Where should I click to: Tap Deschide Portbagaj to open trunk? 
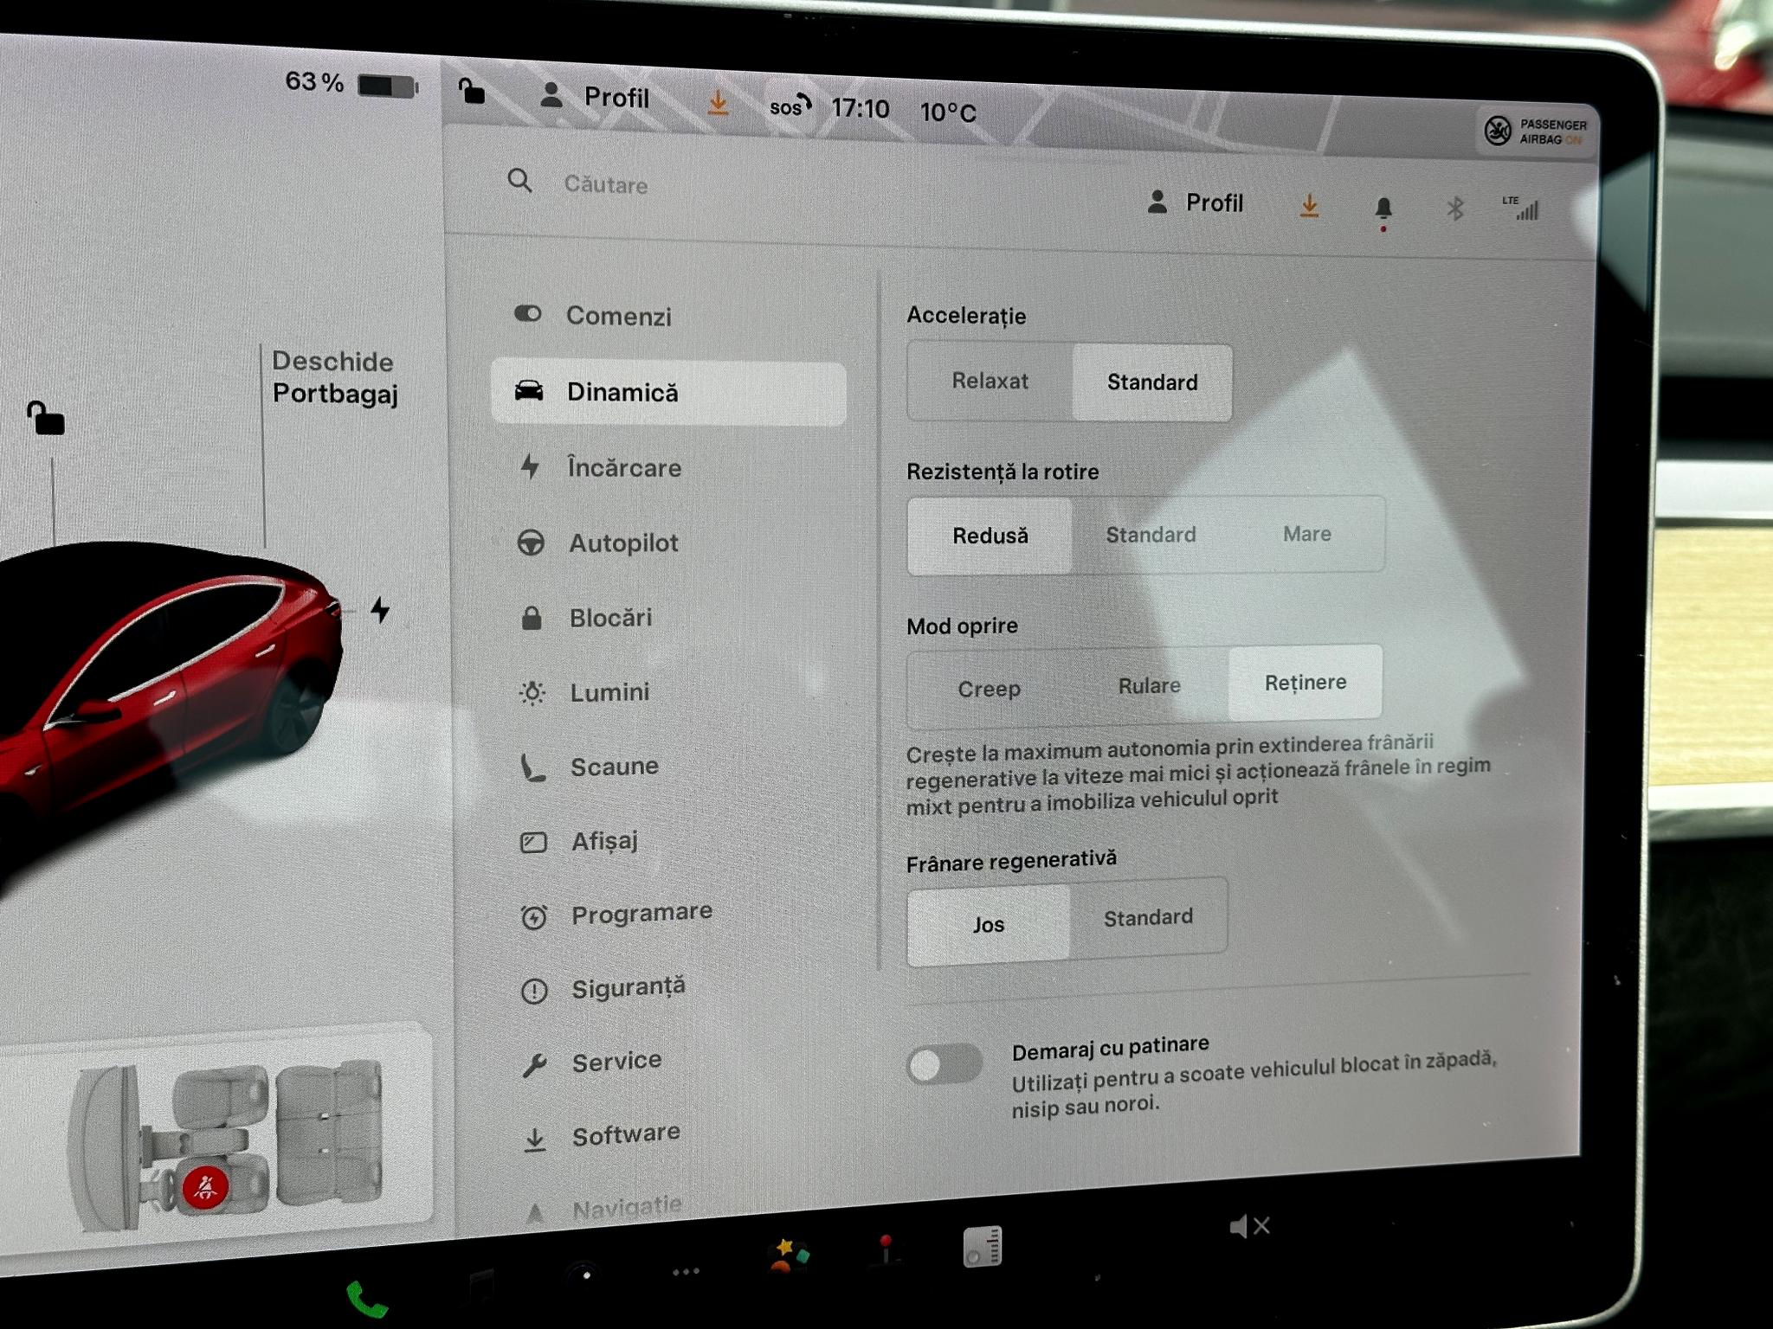click(x=335, y=377)
